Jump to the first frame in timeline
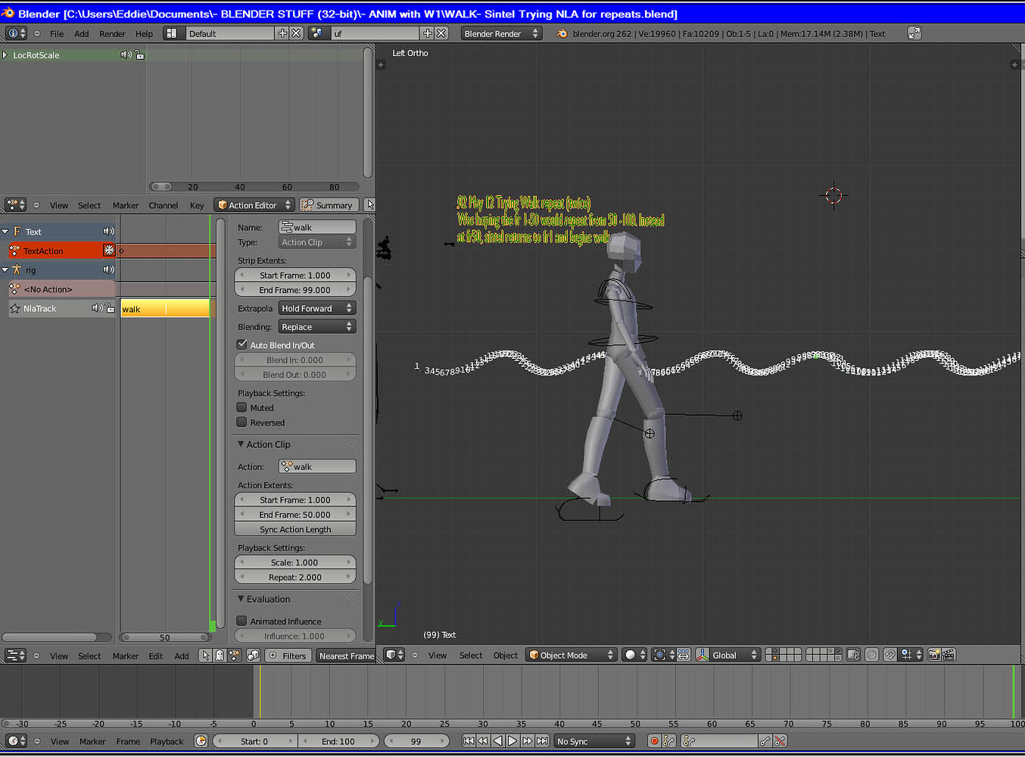Screen dimensions: 1025x757 click(469, 741)
